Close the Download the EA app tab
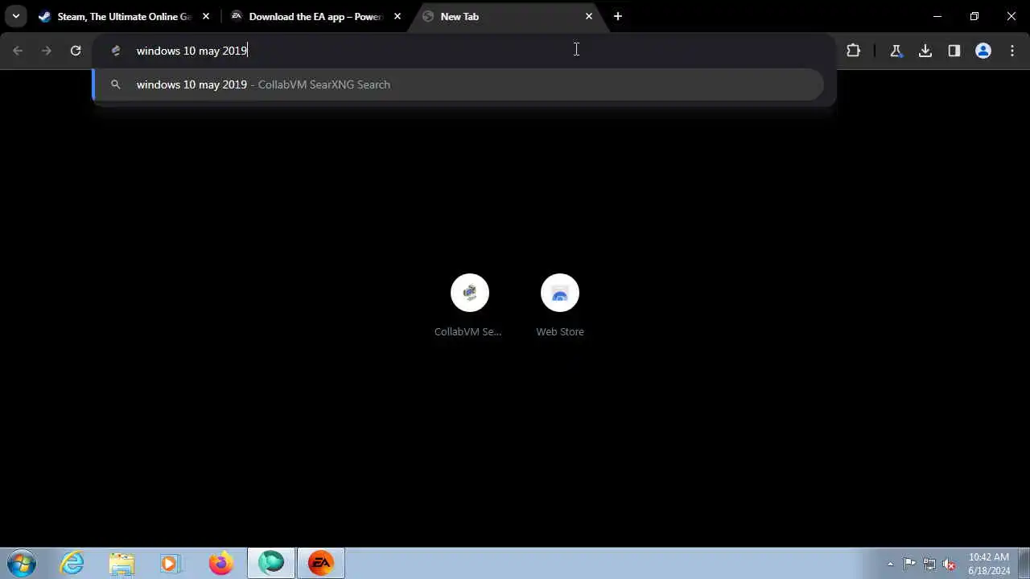The image size is (1030, 579). pos(398,16)
